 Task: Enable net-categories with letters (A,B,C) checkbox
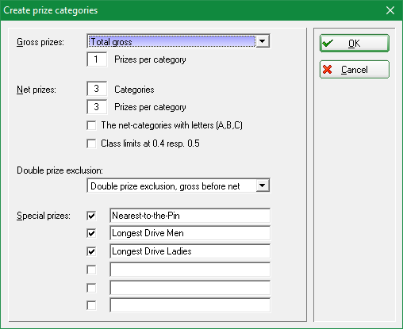[x=91, y=125]
